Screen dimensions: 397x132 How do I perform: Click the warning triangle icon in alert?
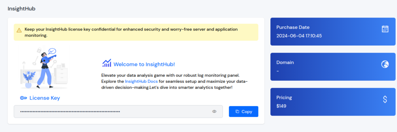click(x=19, y=30)
